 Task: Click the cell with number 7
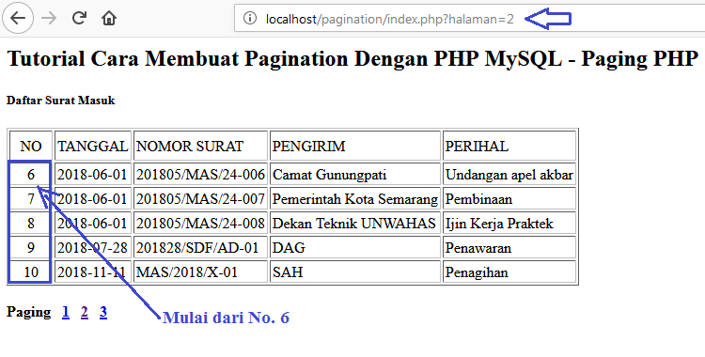point(31,199)
